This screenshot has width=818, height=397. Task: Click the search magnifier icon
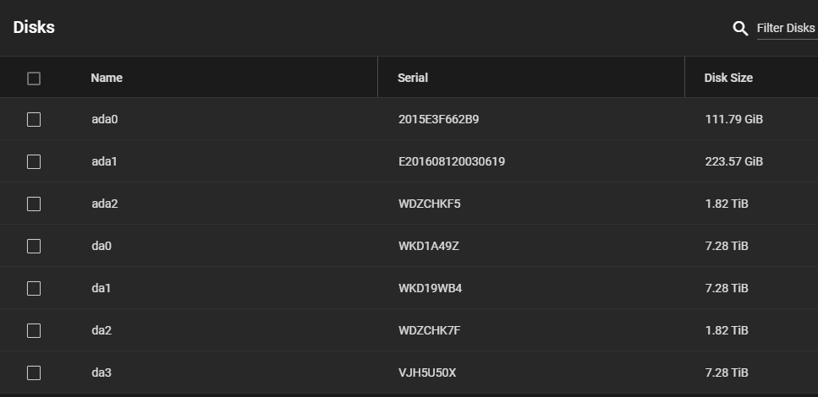[740, 28]
